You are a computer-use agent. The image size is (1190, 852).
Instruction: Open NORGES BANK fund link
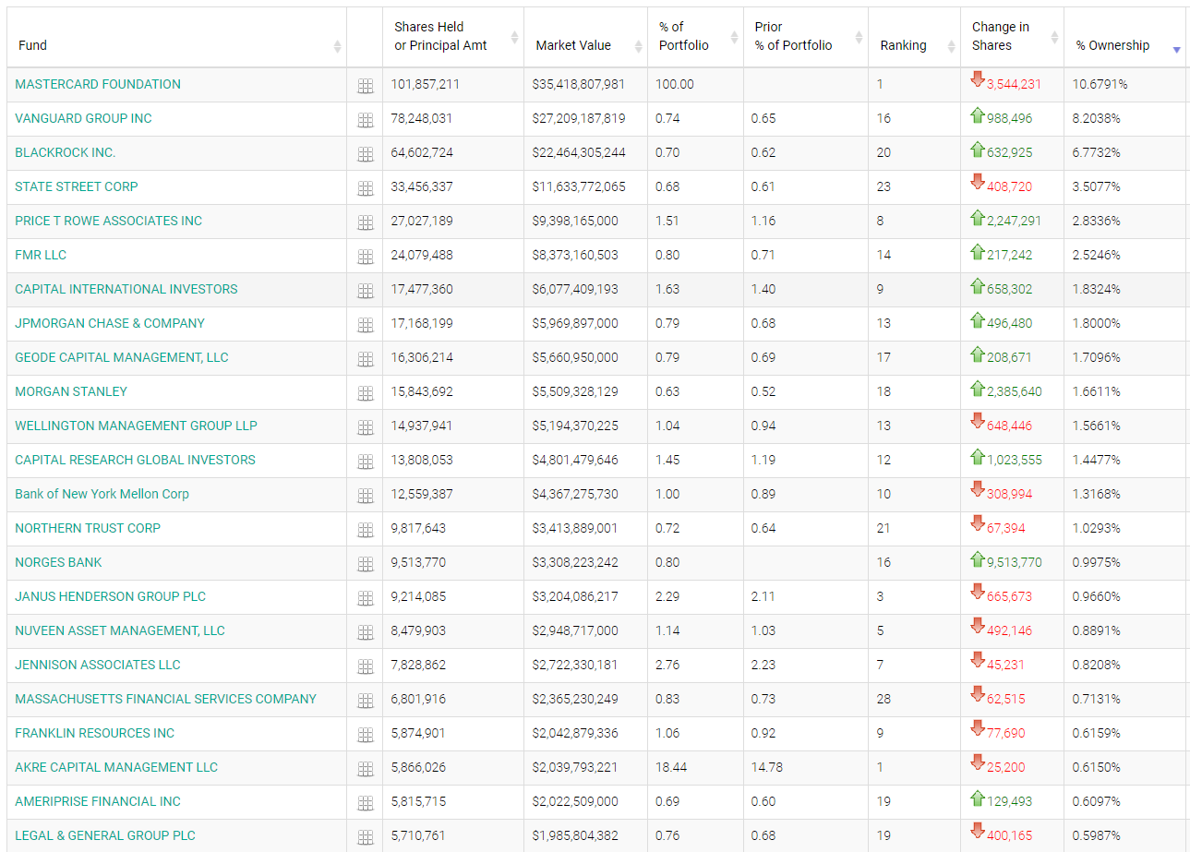[x=58, y=562]
